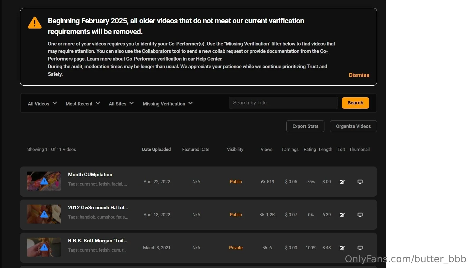This screenshot has width=470, height=268.
Task: Open the Help Center link
Action: coord(208,59)
